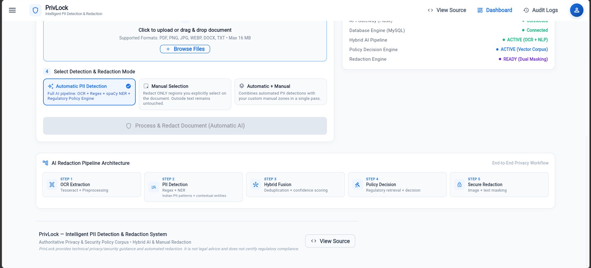Screen dimensions: 591x268
Task: Click End-to-End Privacy Workflow label
Action: tap(520, 163)
